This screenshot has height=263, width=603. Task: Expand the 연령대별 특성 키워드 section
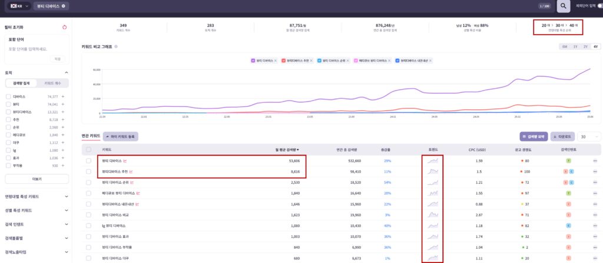click(64, 196)
